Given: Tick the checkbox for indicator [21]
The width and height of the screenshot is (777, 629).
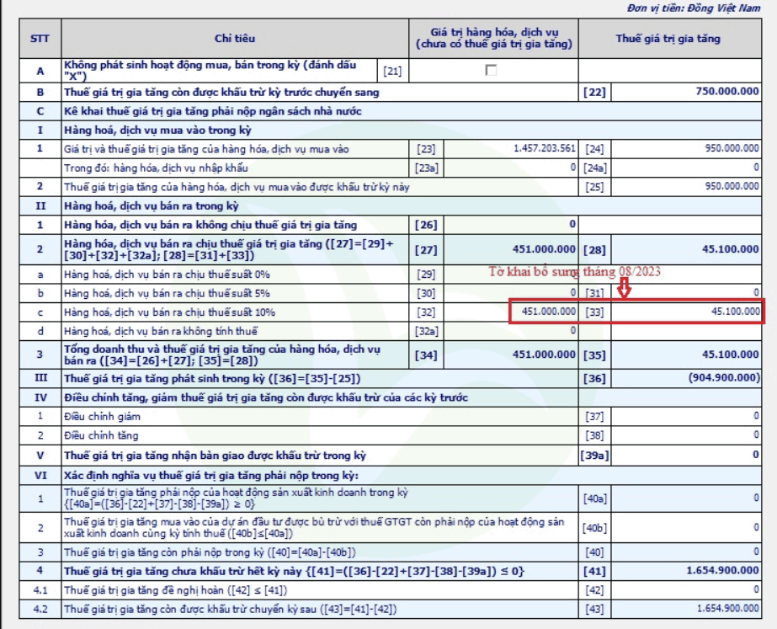Looking at the screenshot, I should (491, 71).
